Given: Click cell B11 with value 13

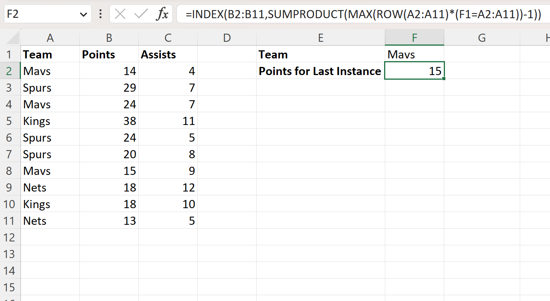Looking at the screenshot, I should [x=109, y=221].
